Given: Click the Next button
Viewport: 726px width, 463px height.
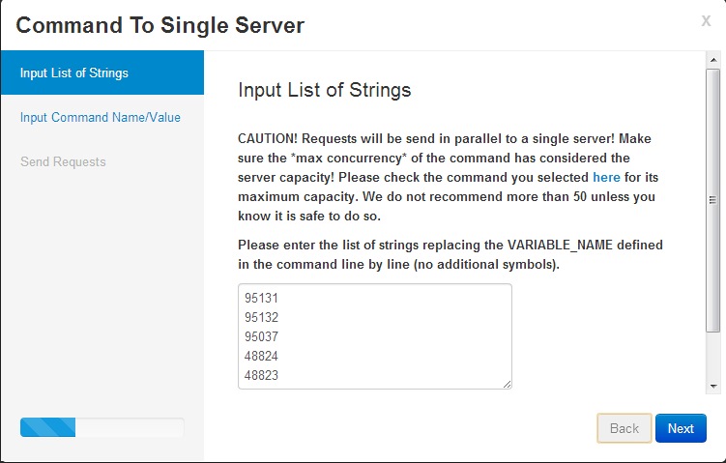Looking at the screenshot, I should click(681, 428).
